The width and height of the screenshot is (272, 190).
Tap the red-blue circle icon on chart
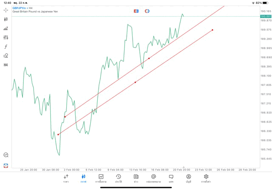click(147, 11)
